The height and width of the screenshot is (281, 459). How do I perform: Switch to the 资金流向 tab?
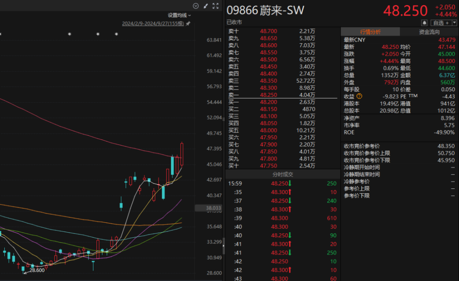pyautogui.click(x=429, y=32)
